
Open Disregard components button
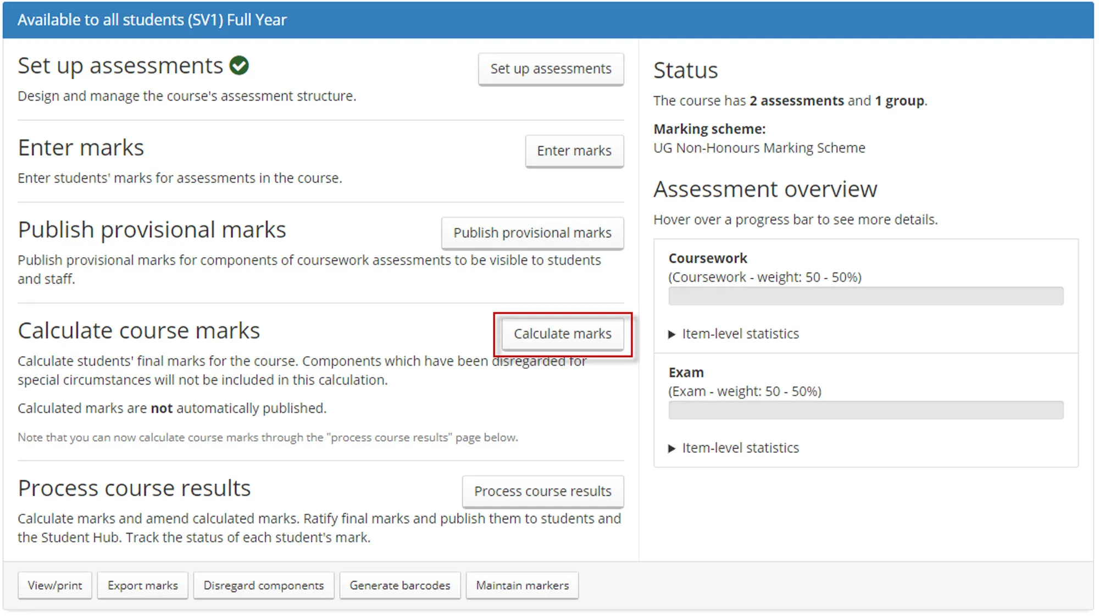263,585
